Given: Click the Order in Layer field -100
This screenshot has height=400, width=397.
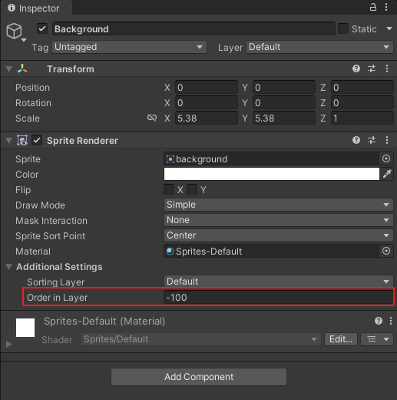Looking at the screenshot, I should (x=278, y=297).
